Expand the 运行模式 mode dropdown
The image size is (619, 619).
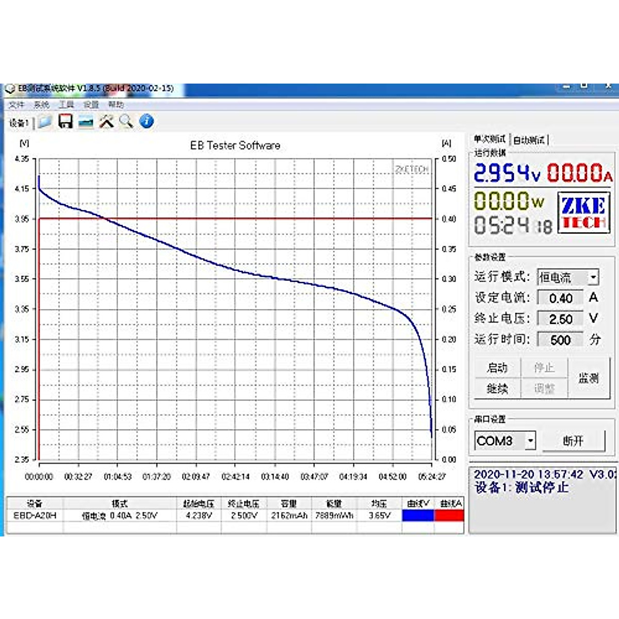[x=593, y=278]
